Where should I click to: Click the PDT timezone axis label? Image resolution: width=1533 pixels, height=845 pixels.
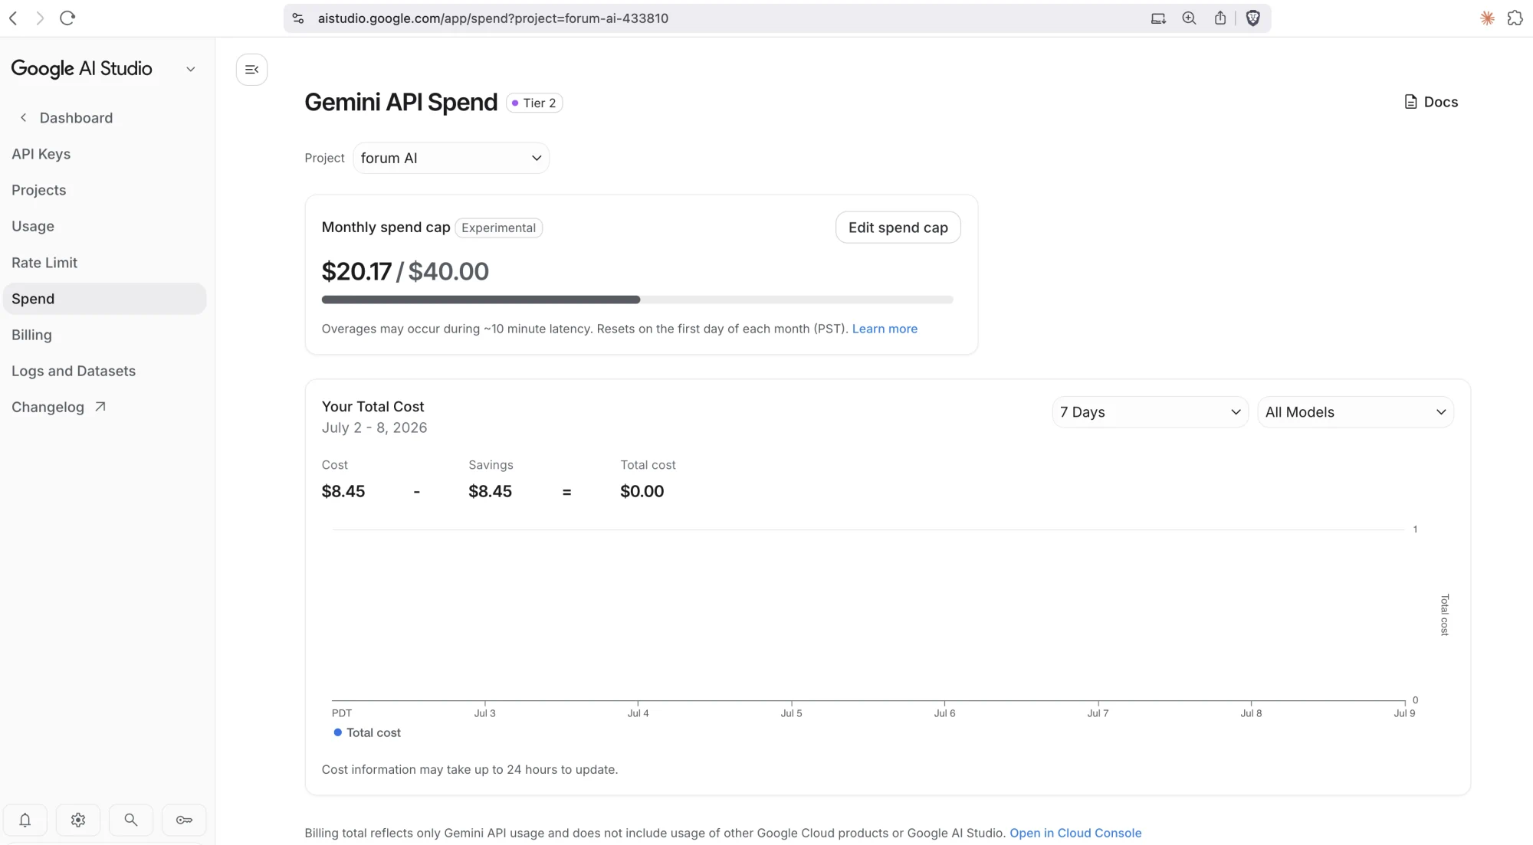pyautogui.click(x=342, y=713)
